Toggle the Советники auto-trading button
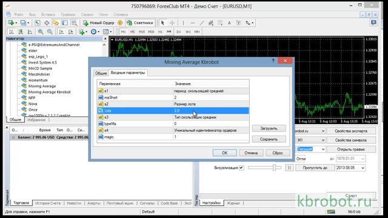This screenshot has width=388, height=218. 140,23
